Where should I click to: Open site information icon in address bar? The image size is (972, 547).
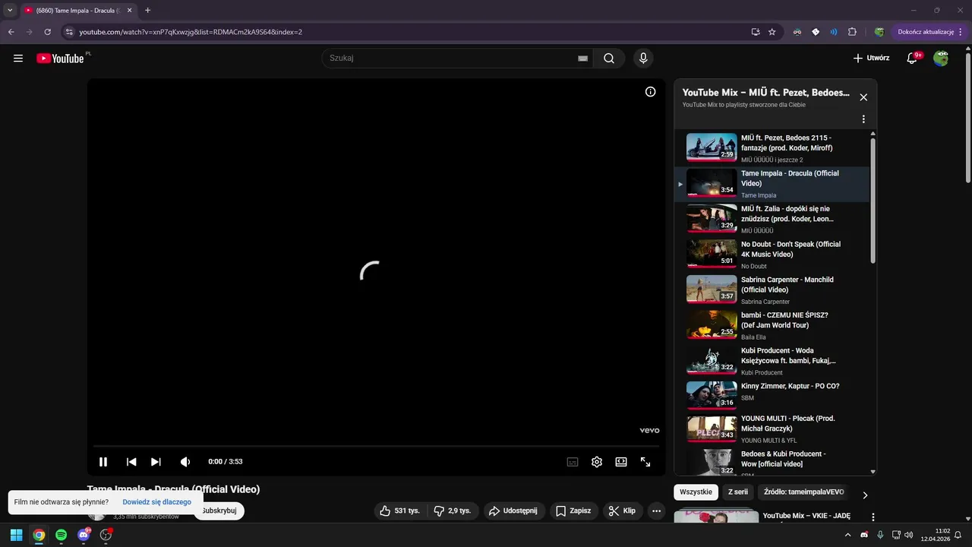tap(69, 32)
